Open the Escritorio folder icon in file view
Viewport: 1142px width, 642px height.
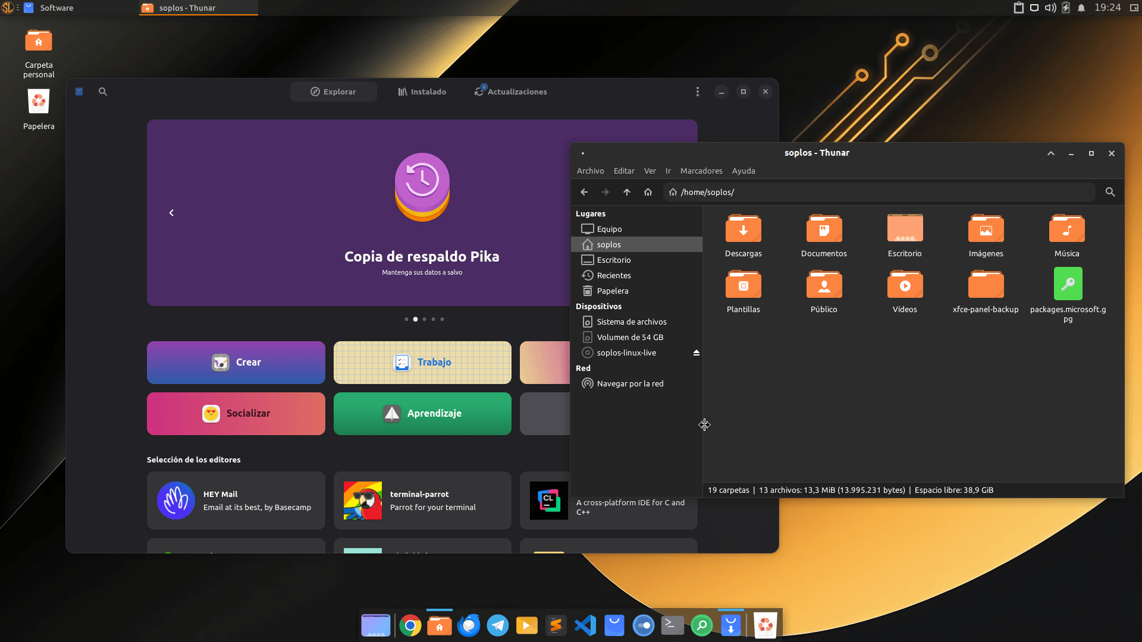point(905,236)
